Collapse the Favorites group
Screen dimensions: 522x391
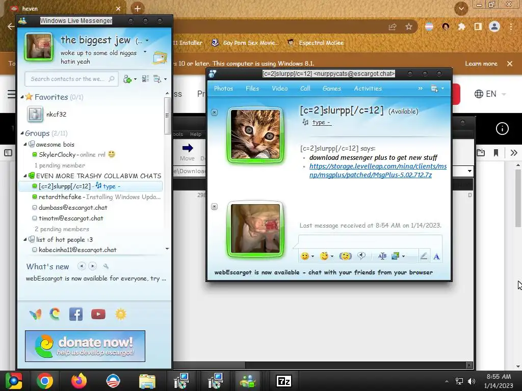pyautogui.click(x=22, y=97)
